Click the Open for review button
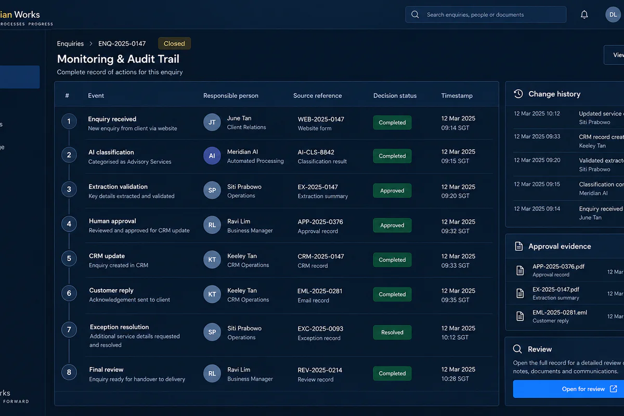Viewport: 624px width, 416px height. pos(568,389)
